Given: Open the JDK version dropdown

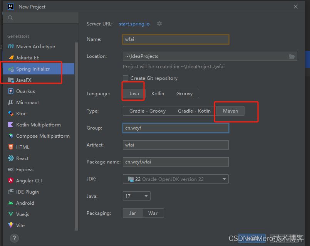Looking at the screenshot, I should pos(176,179).
